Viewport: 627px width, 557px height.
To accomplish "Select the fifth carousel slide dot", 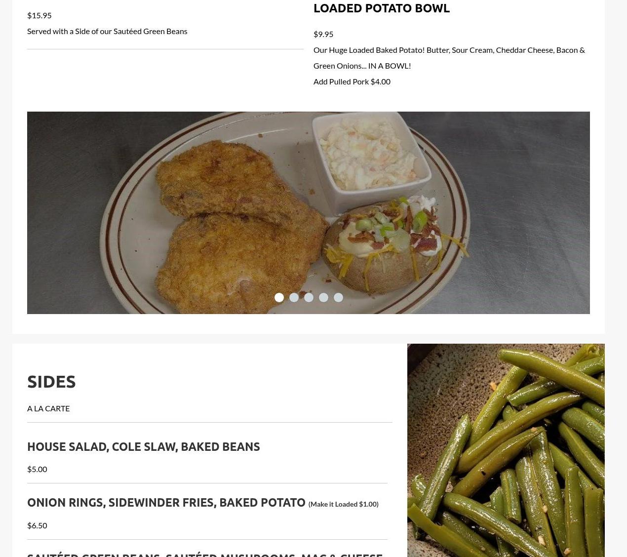I will coord(338,297).
